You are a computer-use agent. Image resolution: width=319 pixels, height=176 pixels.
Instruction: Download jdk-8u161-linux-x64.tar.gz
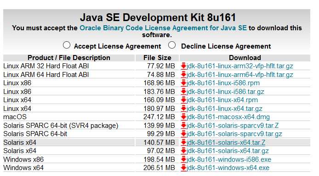point(224,109)
